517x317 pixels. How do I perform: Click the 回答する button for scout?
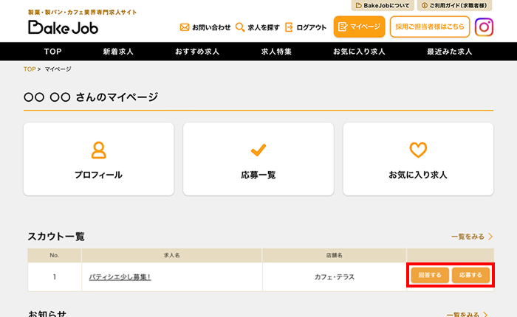[x=429, y=276]
